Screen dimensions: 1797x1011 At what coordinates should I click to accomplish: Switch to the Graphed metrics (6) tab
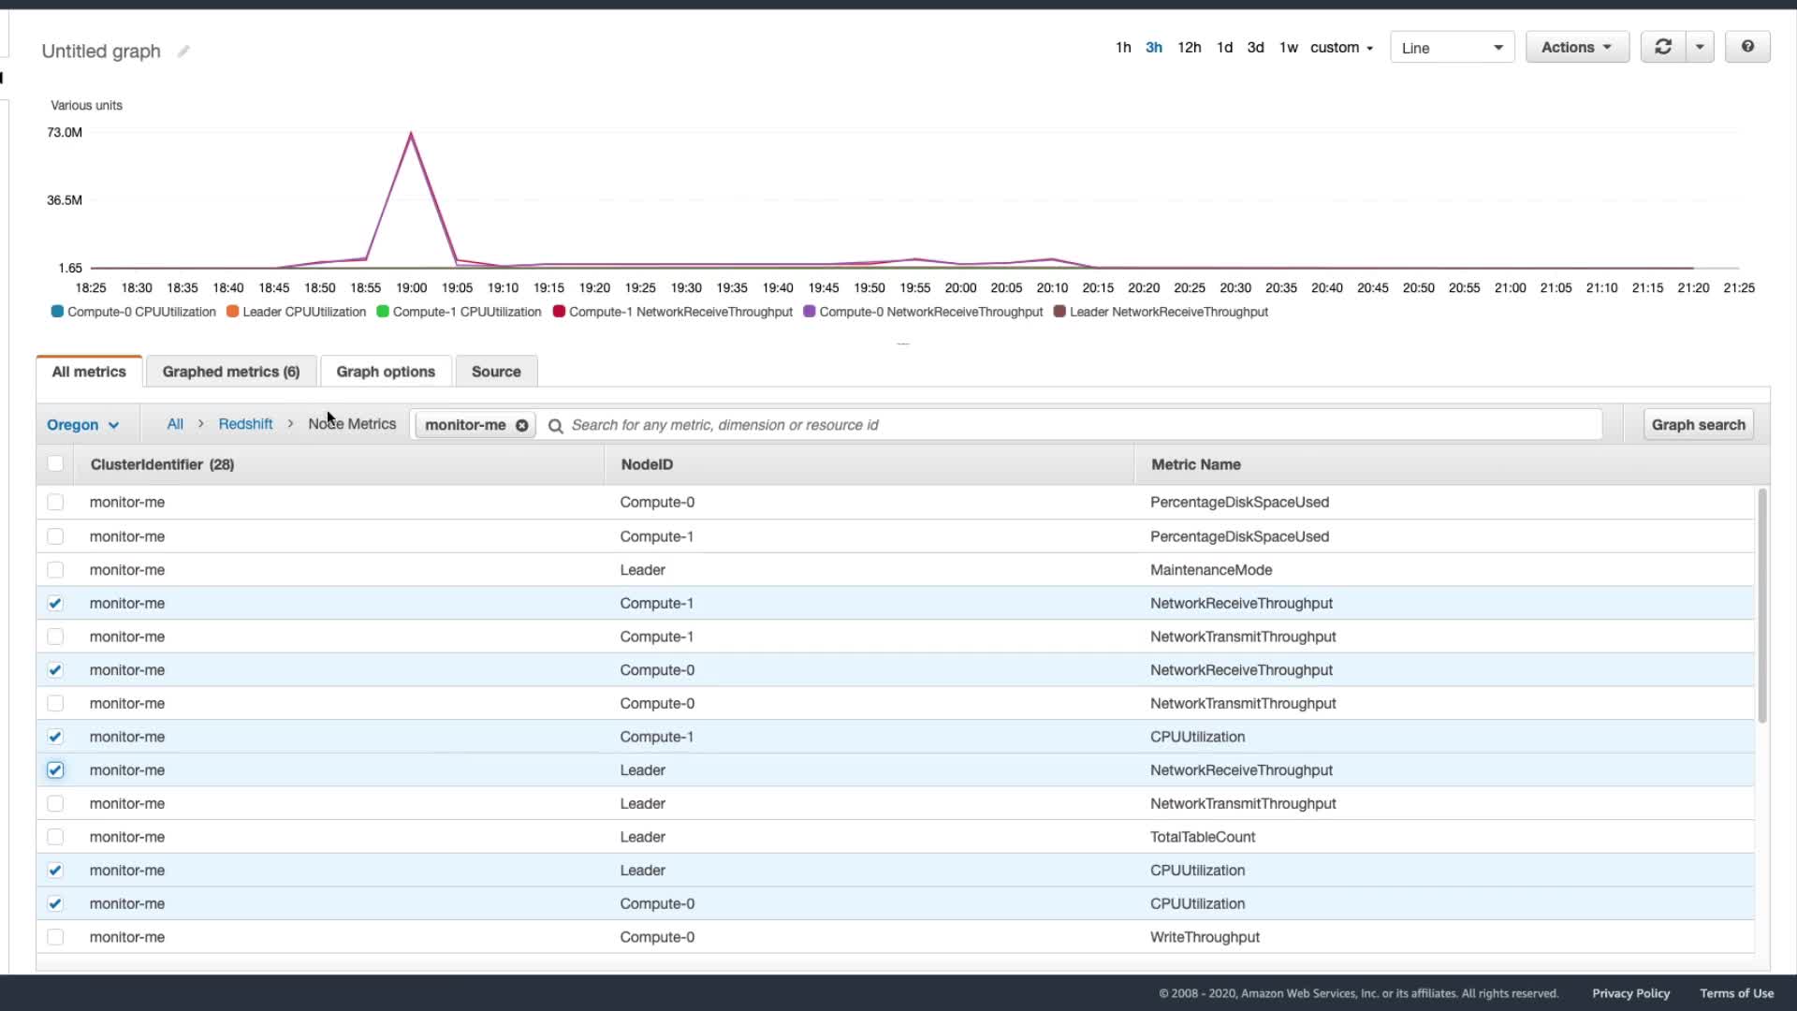[230, 372]
